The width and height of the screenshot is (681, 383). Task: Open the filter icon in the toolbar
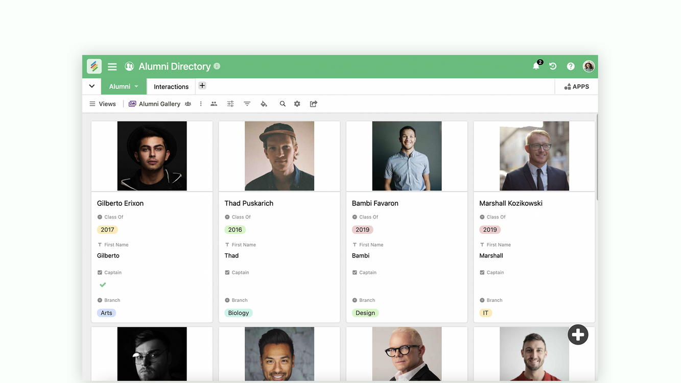pos(247,104)
